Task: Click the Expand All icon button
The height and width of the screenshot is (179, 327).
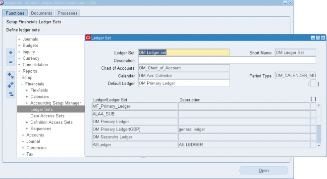Action: point(10,85)
